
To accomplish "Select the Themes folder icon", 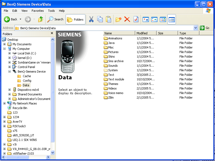I will pyautogui.click(x=105, y=84).
